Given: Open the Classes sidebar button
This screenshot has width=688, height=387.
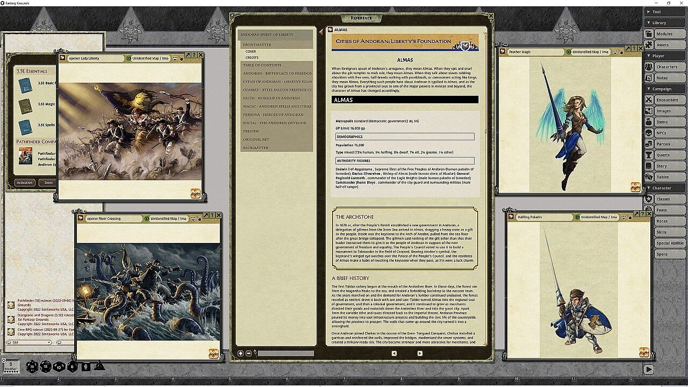Looking at the screenshot, I should point(664,199).
